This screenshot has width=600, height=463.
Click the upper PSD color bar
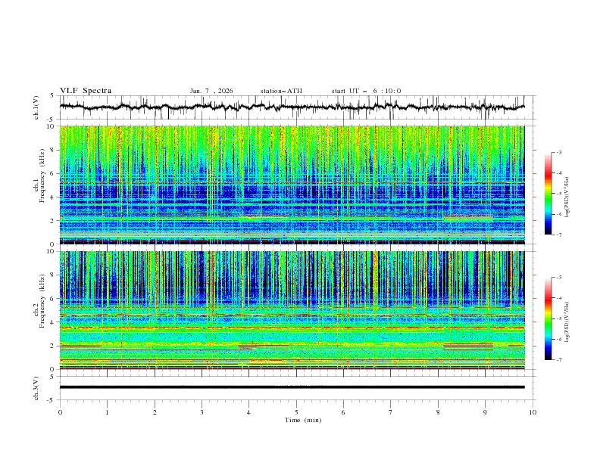pyautogui.click(x=548, y=193)
